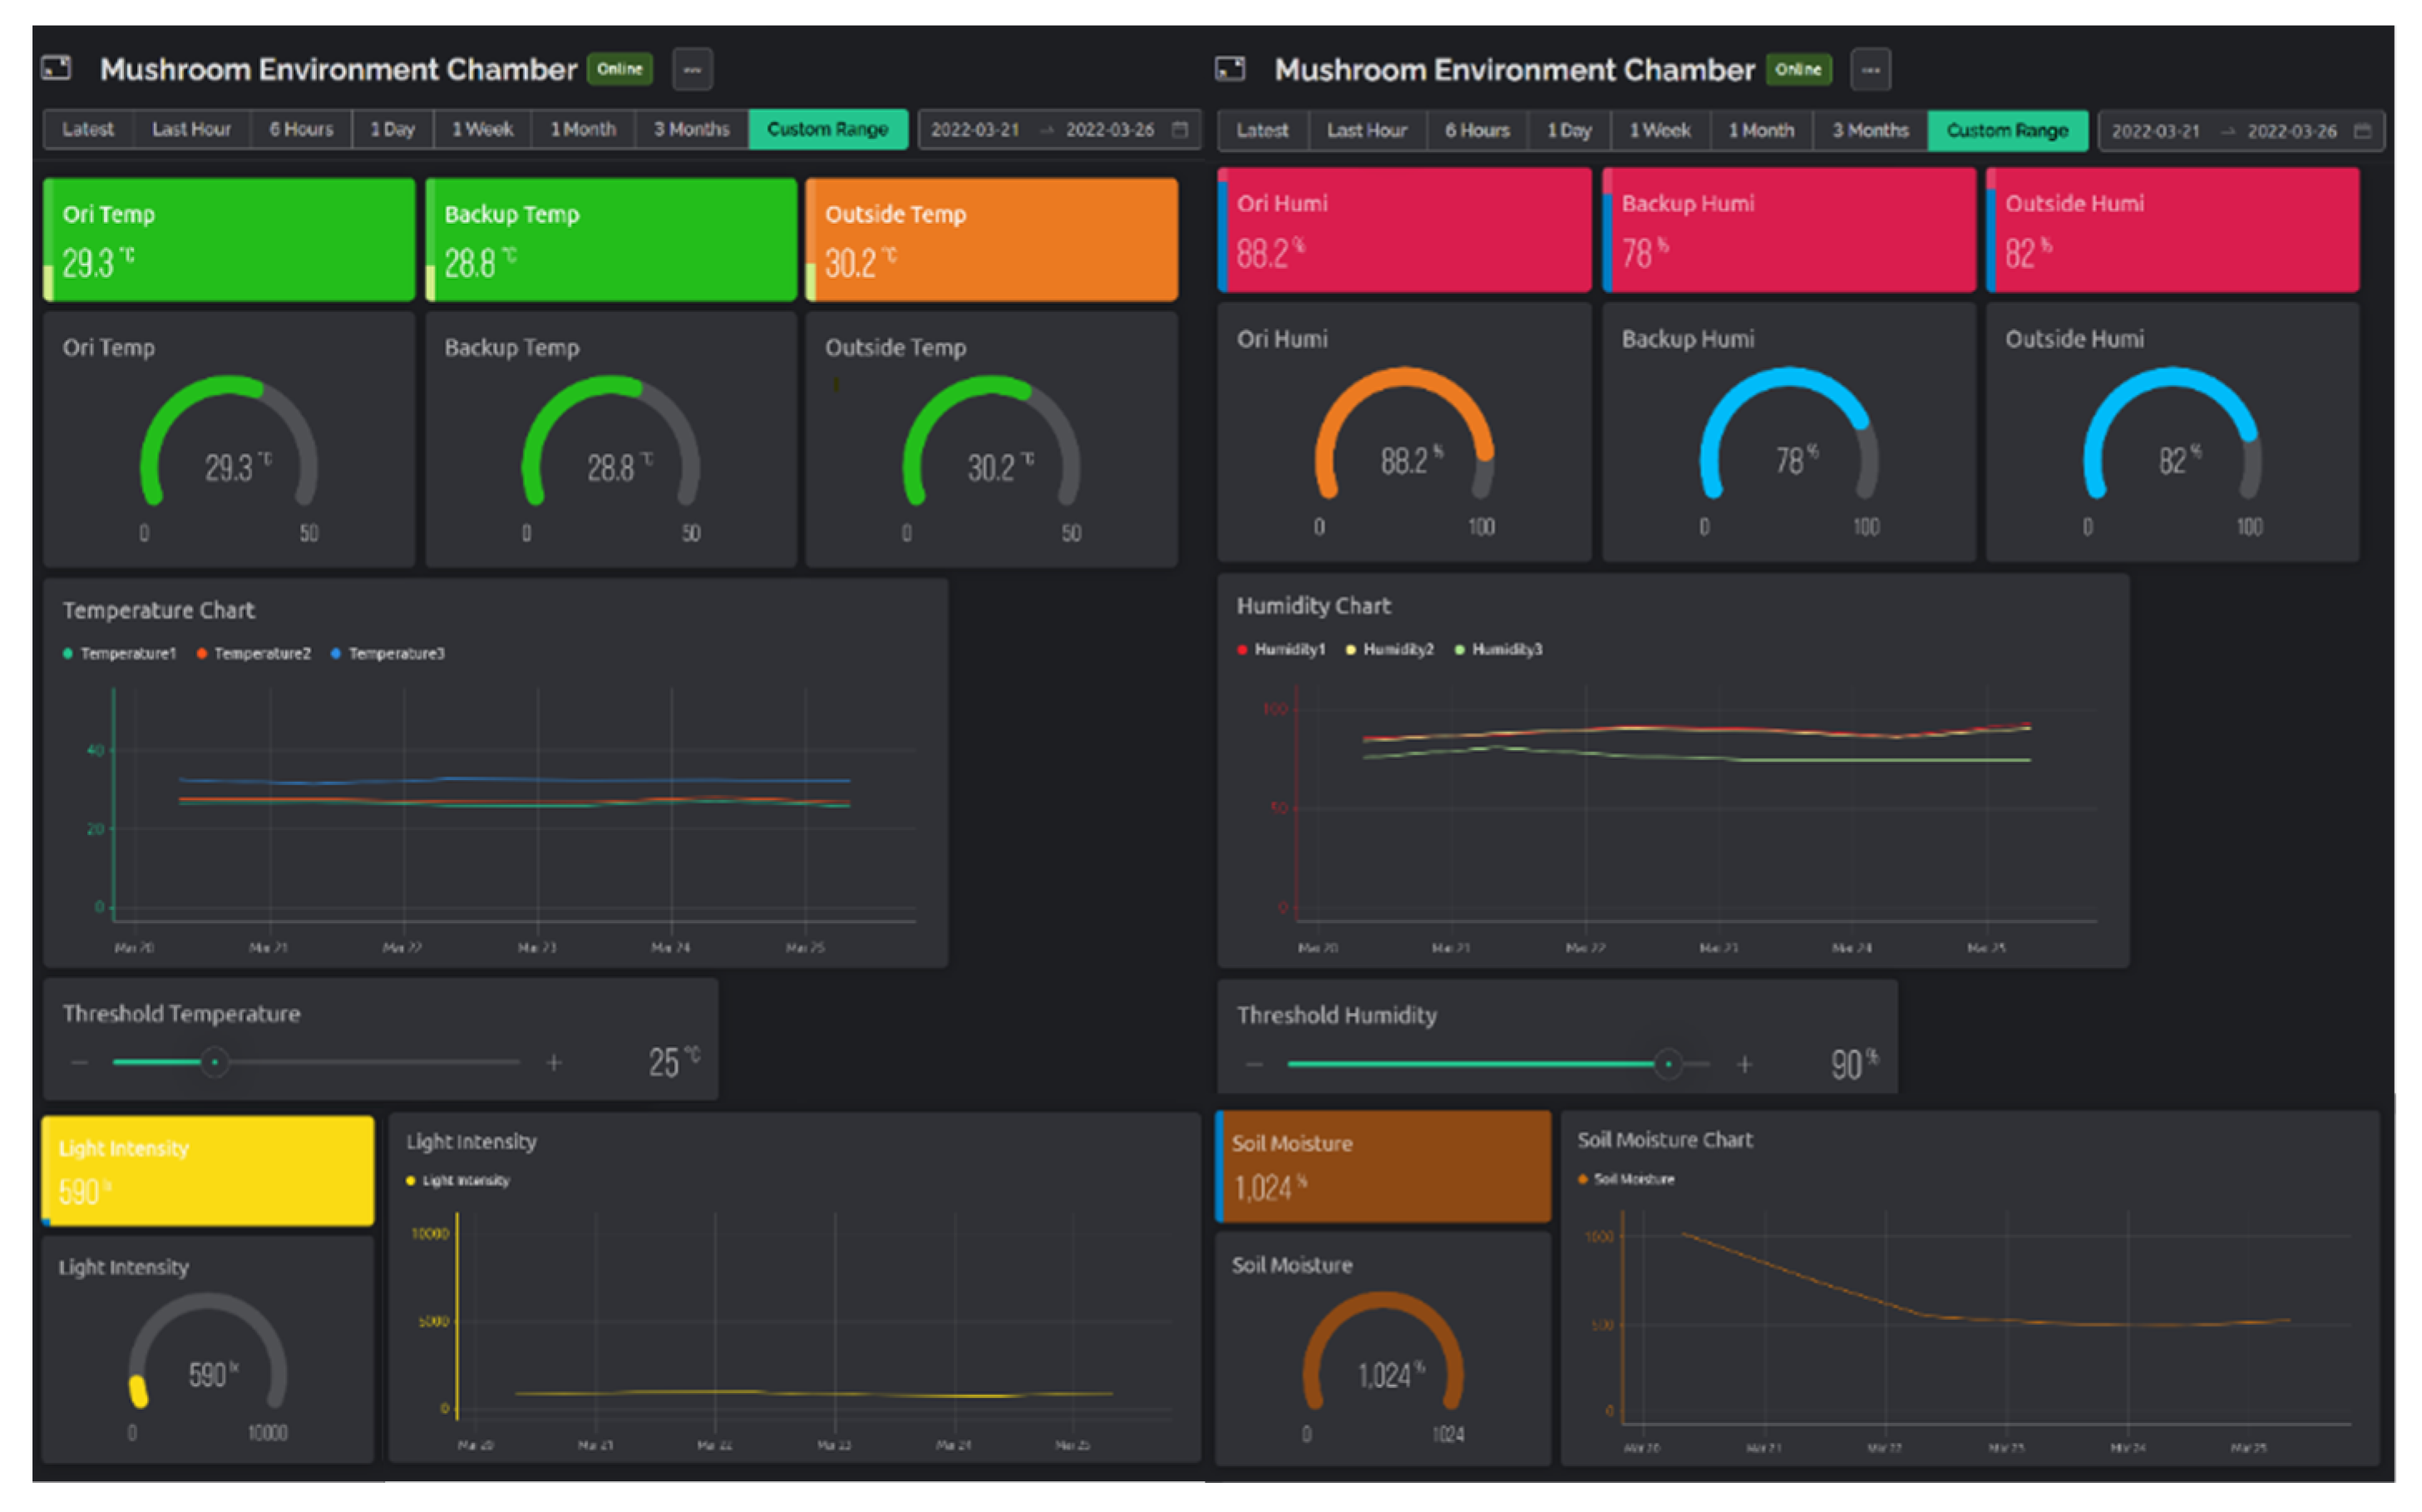Decrease Threshold Humidity with the minus icon
This screenshot has width=2422, height=1512.
tap(1254, 1064)
